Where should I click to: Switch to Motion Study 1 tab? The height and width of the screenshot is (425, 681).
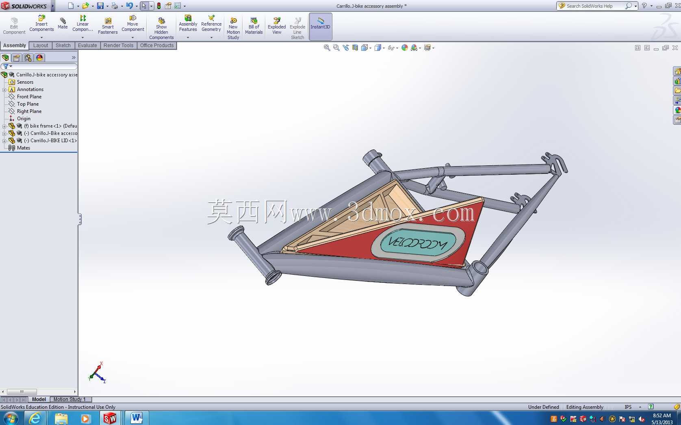(71, 399)
